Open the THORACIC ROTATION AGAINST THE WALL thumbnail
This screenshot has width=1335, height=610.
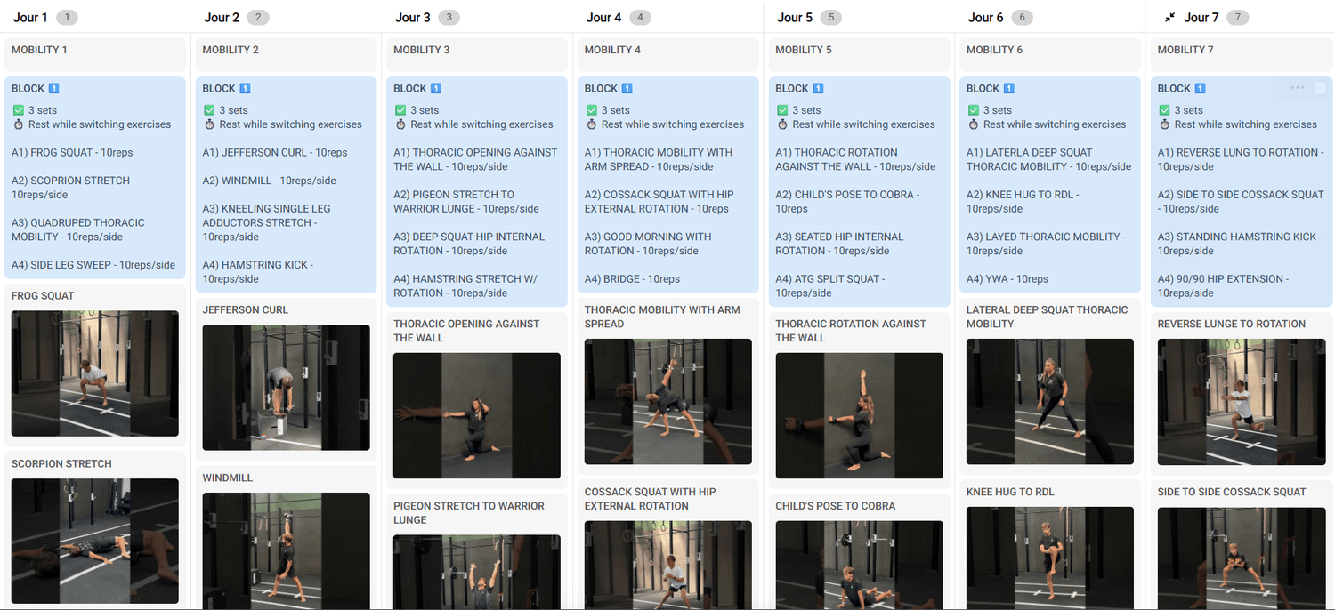pos(859,415)
